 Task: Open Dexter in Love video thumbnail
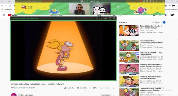click(129, 31)
